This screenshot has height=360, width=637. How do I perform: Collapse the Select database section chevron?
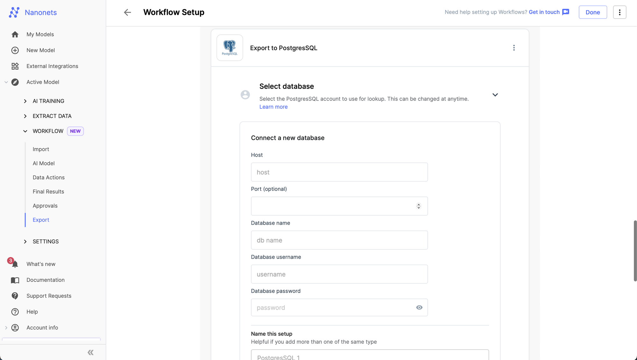pyautogui.click(x=495, y=95)
